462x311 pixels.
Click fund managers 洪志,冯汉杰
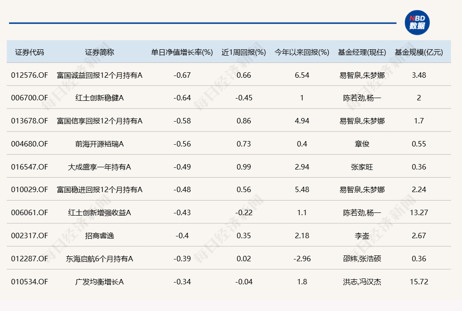click(362, 282)
